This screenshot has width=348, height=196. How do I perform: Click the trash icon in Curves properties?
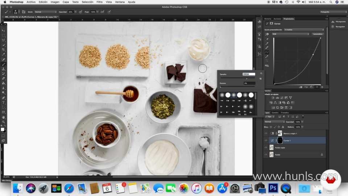tap(322, 87)
